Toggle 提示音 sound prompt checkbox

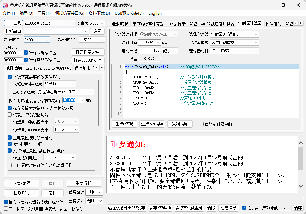(244, 208)
